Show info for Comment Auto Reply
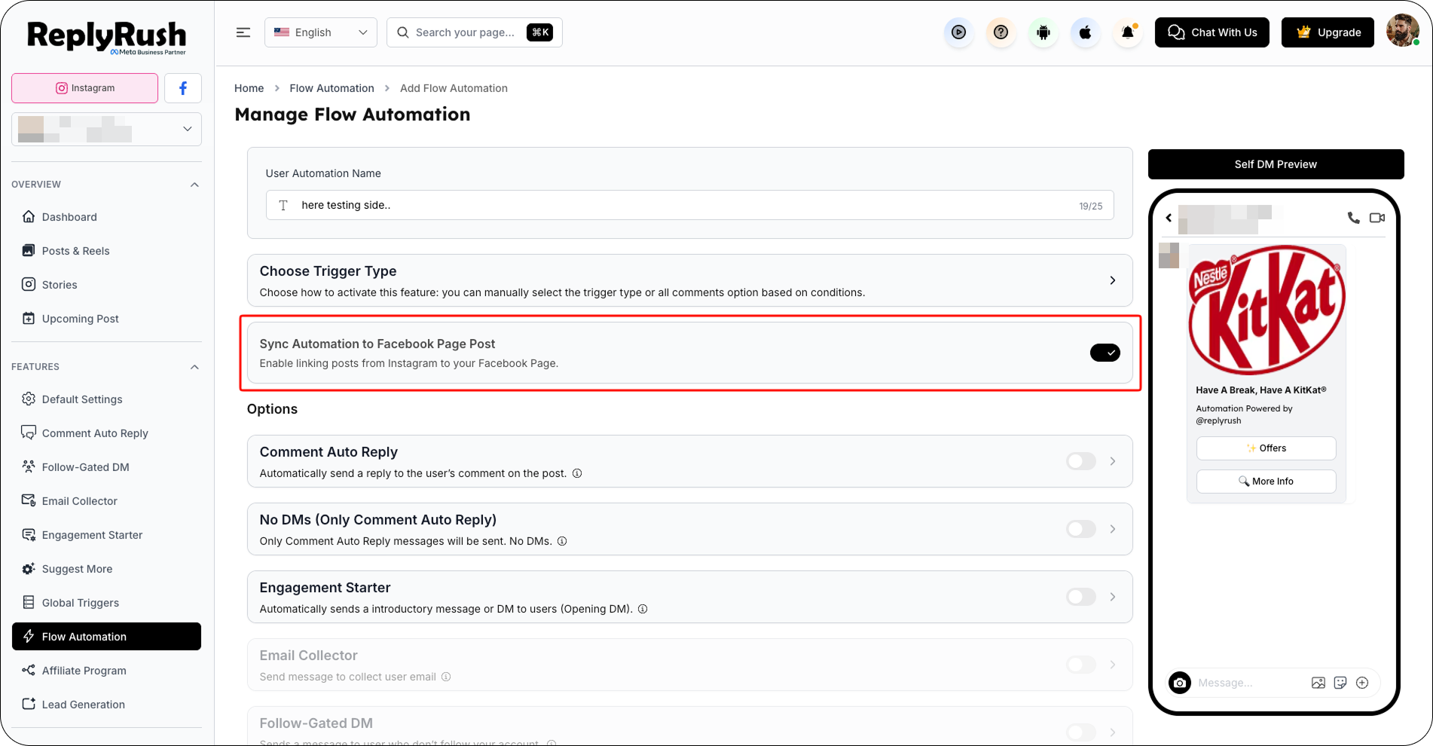 click(577, 473)
